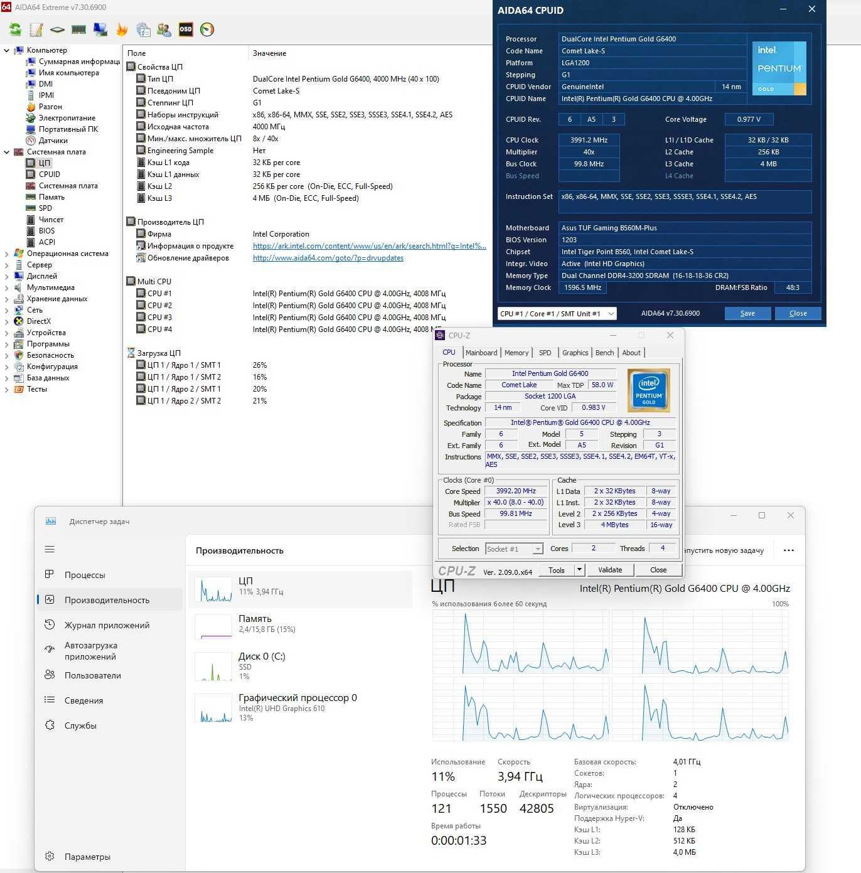
Task: Expand the Мультимедиа tree node
Action: tap(6, 287)
